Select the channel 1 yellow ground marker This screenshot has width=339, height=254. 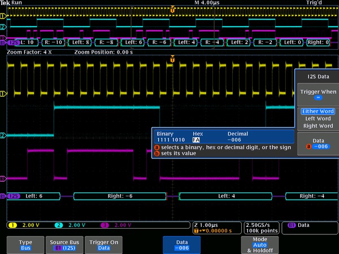(x=3, y=93)
